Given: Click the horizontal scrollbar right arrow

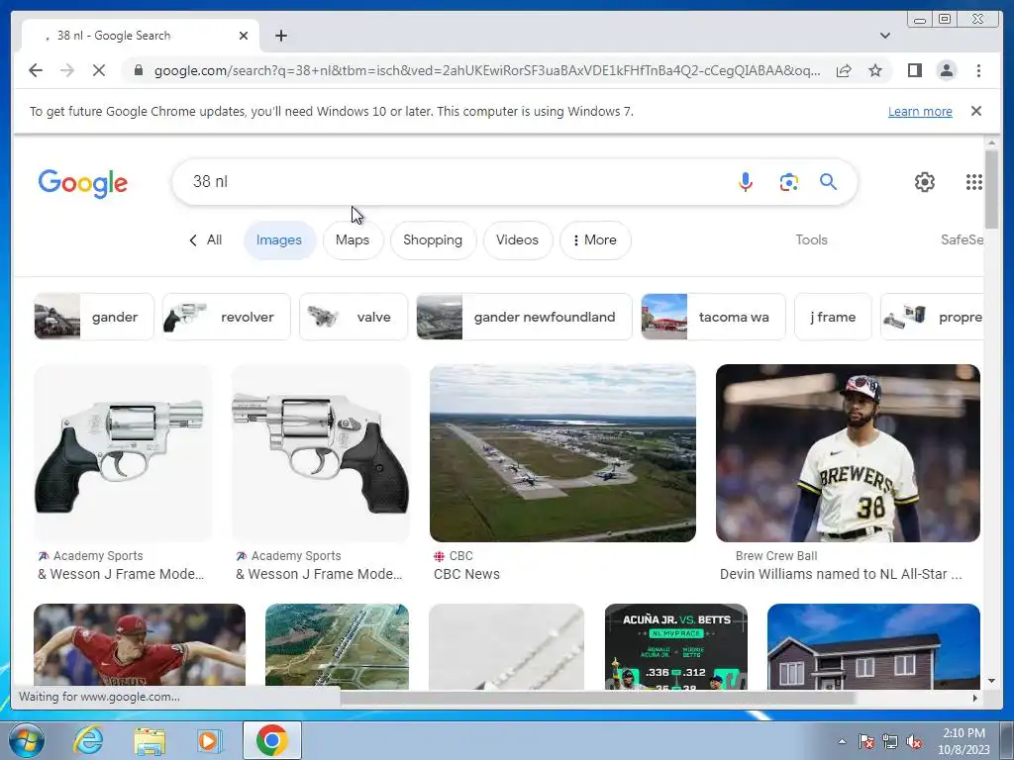Looking at the screenshot, I should click(x=975, y=698).
